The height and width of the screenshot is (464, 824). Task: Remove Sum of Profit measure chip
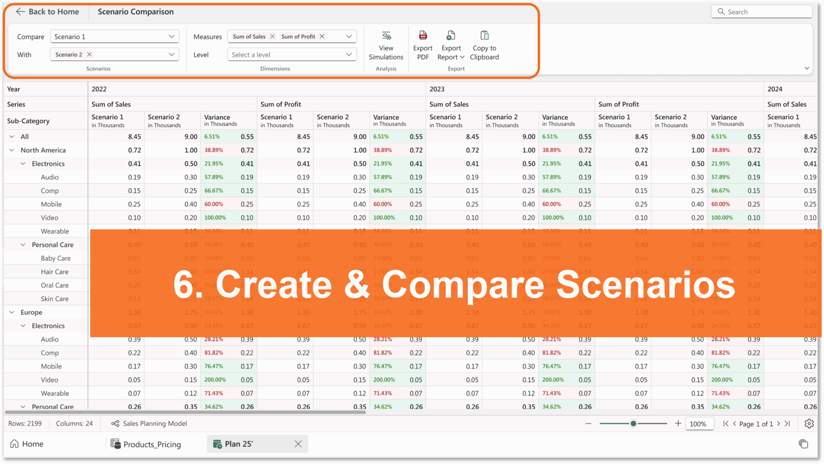click(x=322, y=36)
